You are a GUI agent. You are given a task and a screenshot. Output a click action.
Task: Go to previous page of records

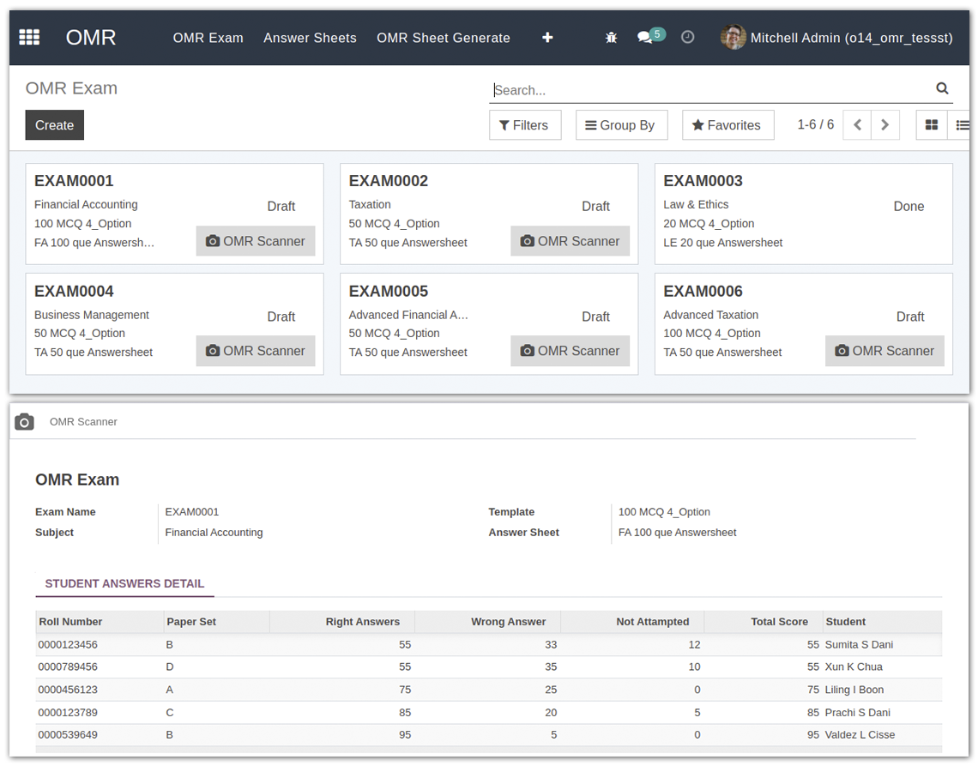coord(857,125)
